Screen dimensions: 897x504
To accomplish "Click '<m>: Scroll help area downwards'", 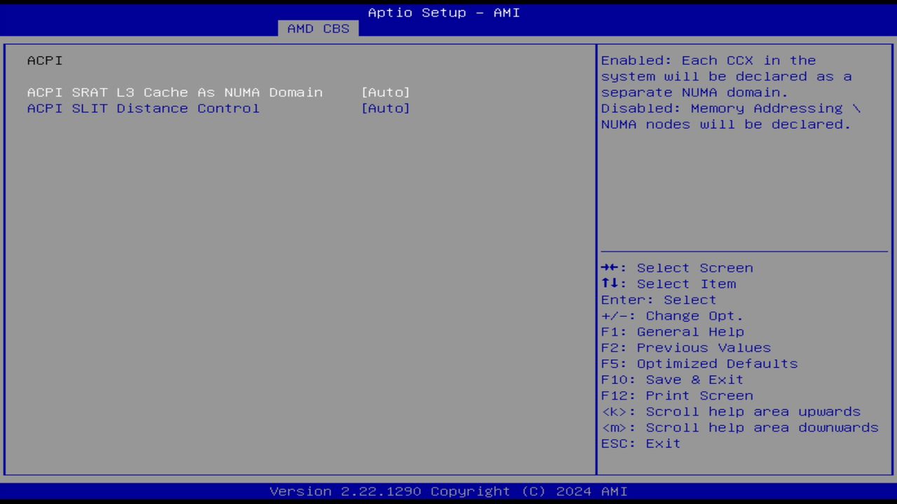I will 740,428.
